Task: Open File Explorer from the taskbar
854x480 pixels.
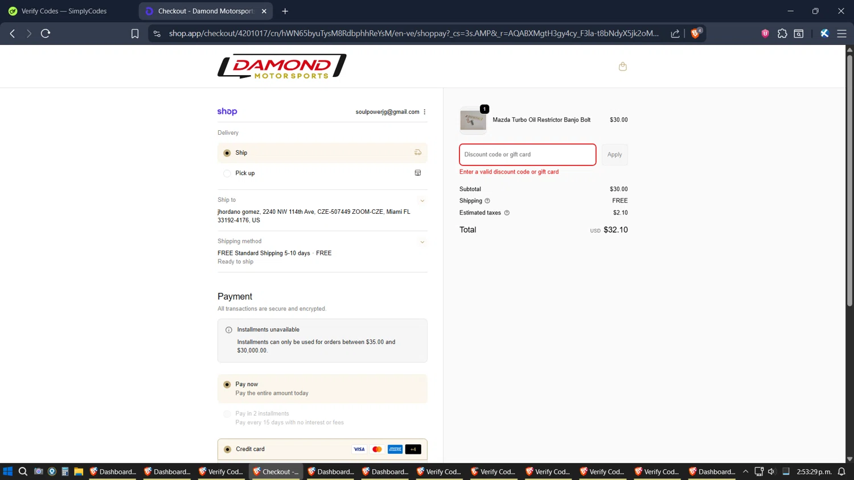Action: coord(79,471)
